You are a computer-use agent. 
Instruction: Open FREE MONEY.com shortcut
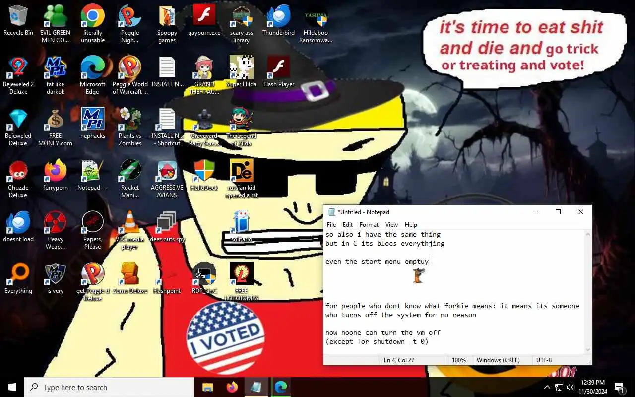click(x=56, y=127)
